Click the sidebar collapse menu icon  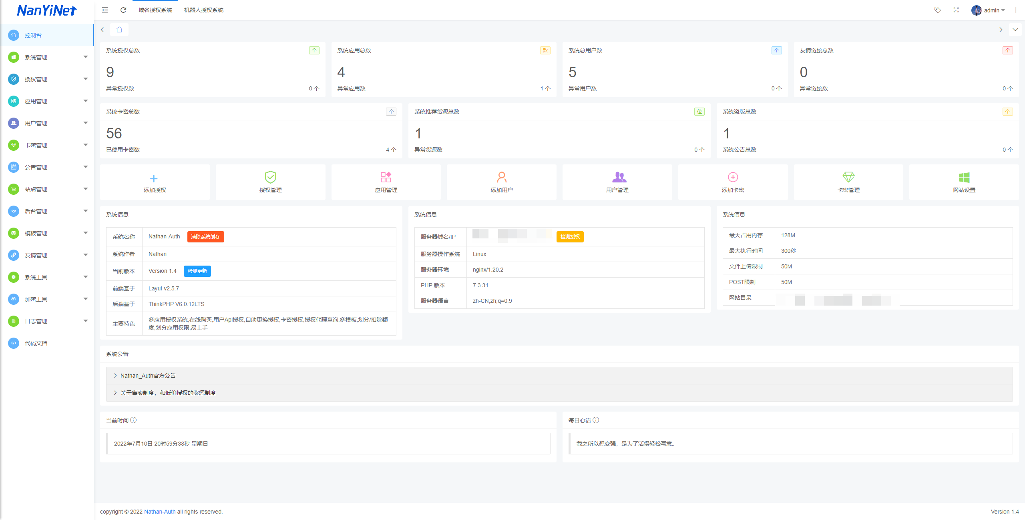pyautogui.click(x=105, y=10)
